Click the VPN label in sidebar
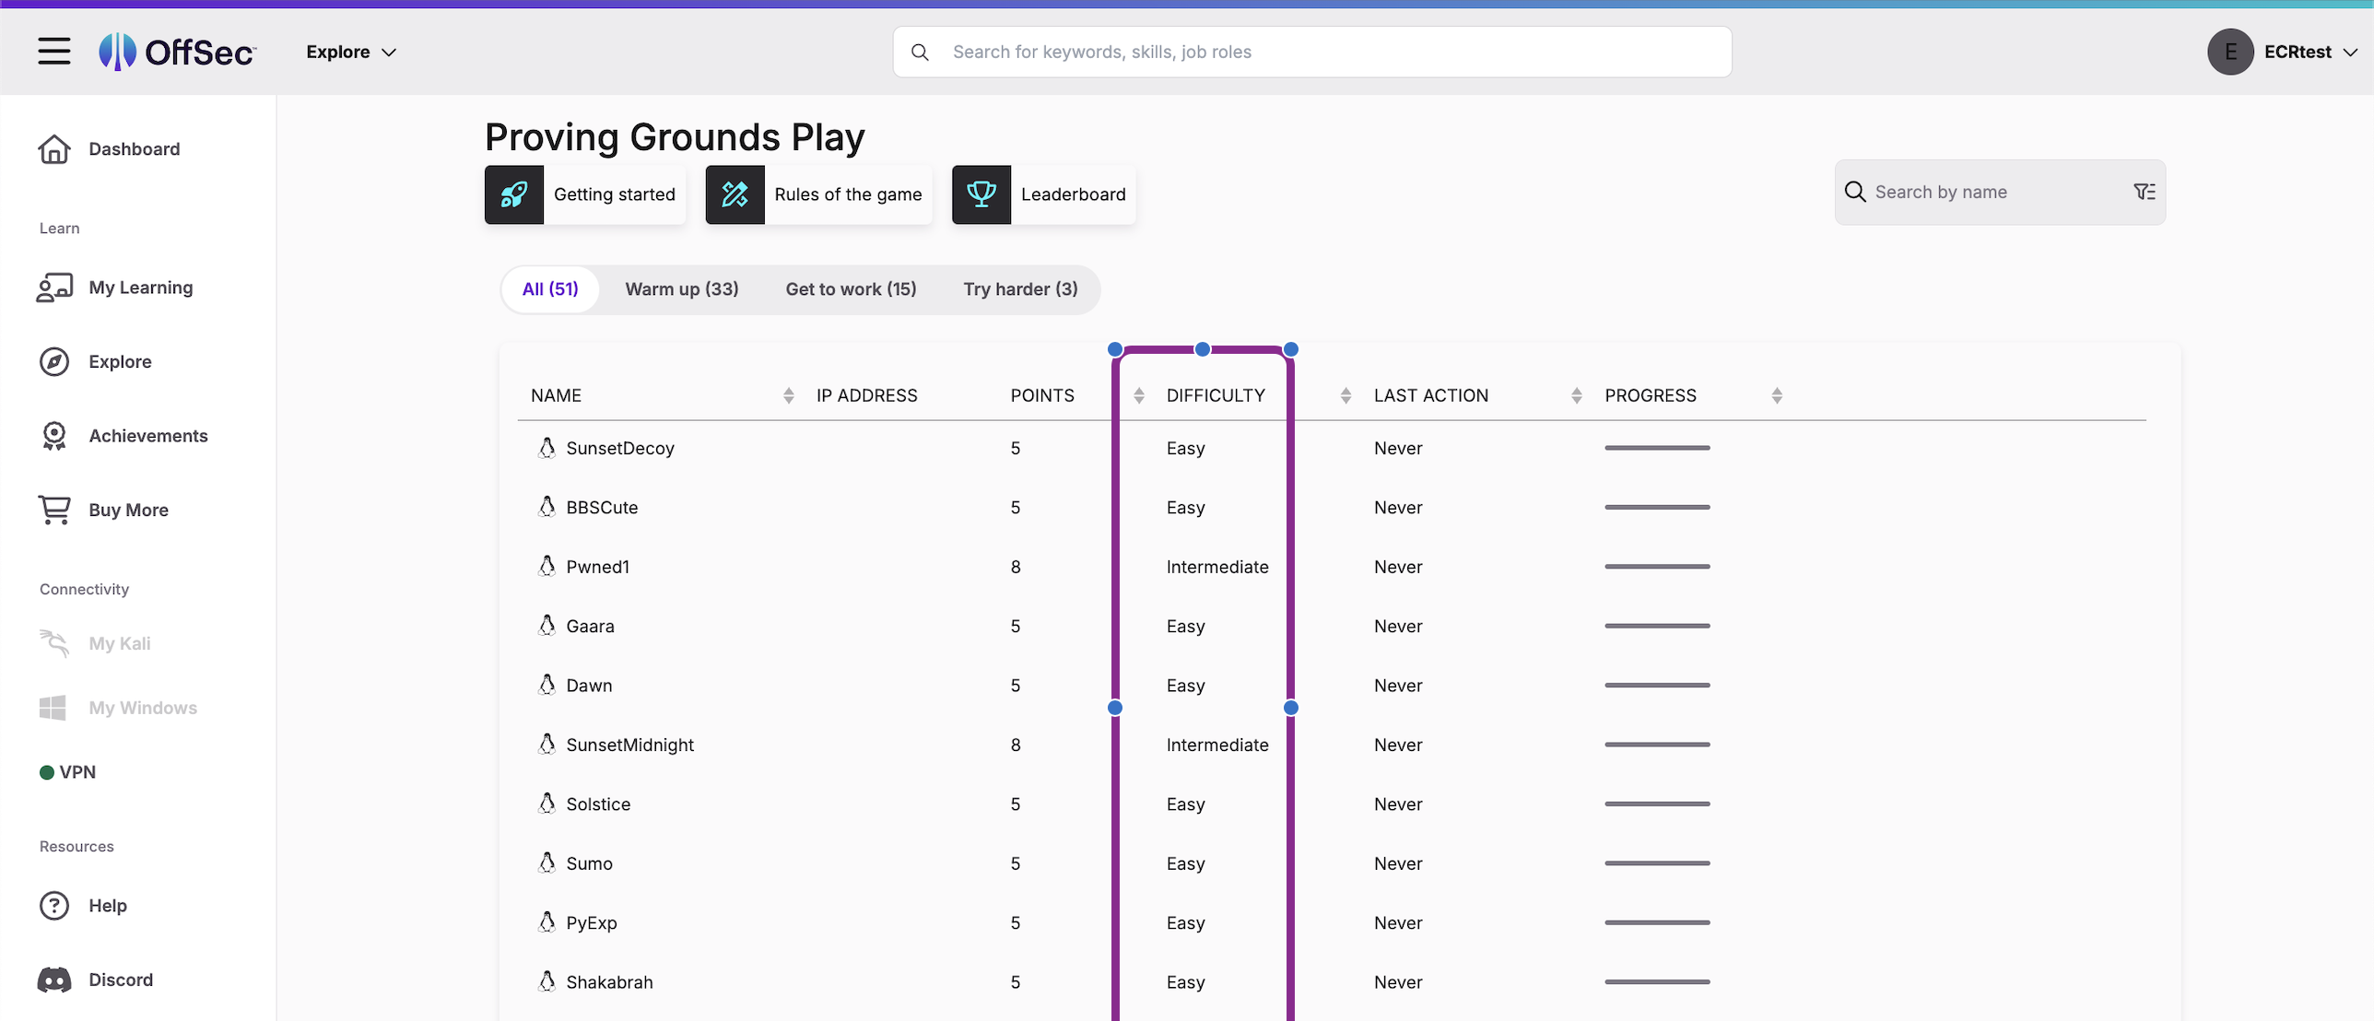Viewport: 2374px width, 1021px height. point(77,772)
